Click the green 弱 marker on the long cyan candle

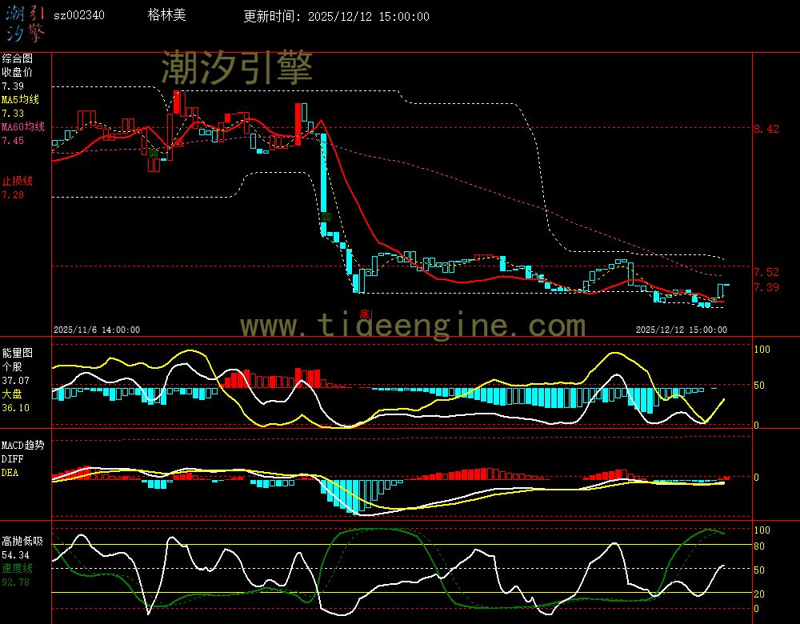325,217
